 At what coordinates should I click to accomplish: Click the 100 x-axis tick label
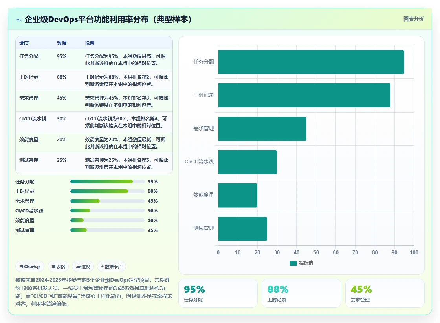414,252
